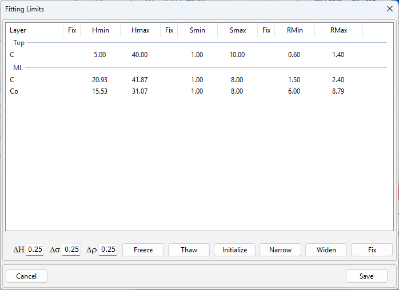Screen dimensions: 399x290
Task: Select the ML group label
Action: [18, 68]
